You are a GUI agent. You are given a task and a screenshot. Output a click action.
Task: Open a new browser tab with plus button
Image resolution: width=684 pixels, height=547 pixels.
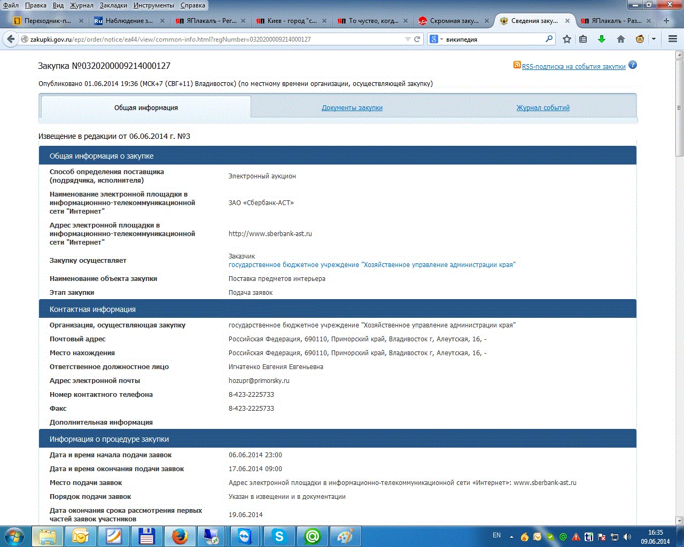pyautogui.click(x=666, y=21)
